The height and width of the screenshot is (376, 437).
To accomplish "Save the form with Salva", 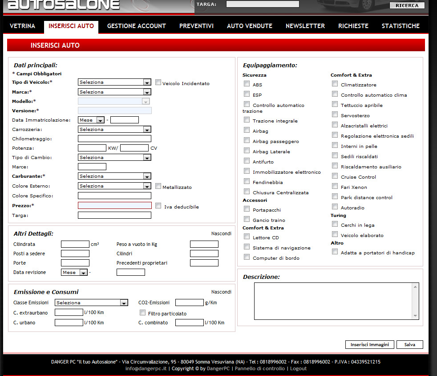I will (410, 344).
